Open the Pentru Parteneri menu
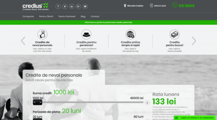Screen dimensions: 217x120 (67, 16)
